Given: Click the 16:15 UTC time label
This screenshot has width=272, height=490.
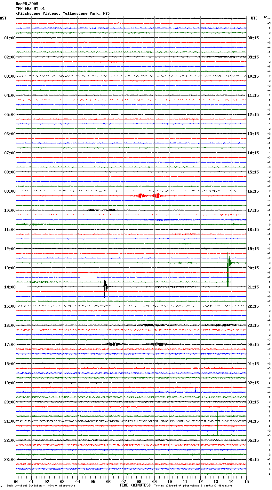Looking at the screenshot, I should click(x=253, y=191).
